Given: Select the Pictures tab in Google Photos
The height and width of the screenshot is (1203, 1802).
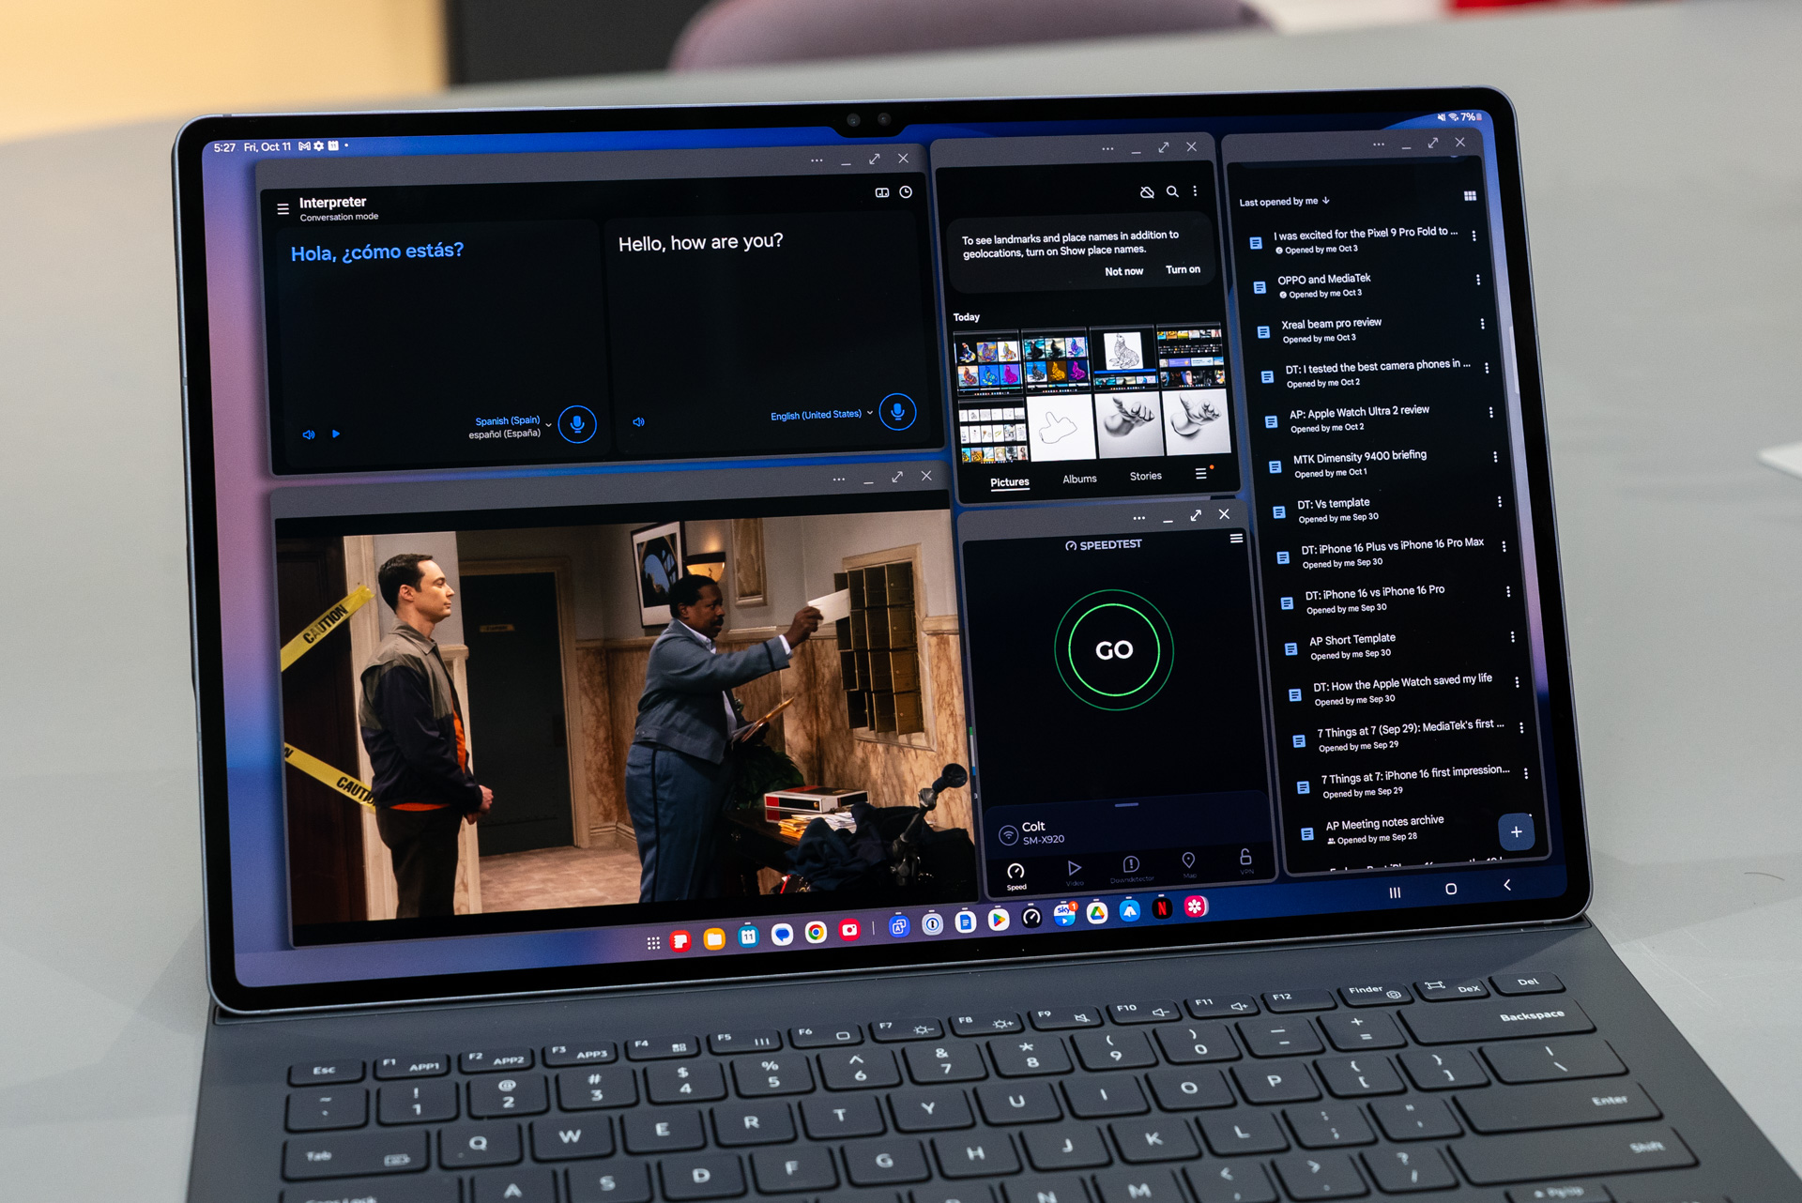Looking at the screenshot, I should coord(1010,482).
